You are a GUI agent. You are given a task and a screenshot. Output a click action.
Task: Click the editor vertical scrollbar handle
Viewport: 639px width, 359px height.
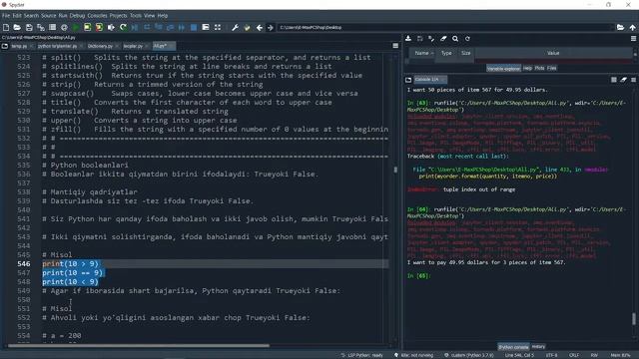pyautogui.click(x=395, y=170)
